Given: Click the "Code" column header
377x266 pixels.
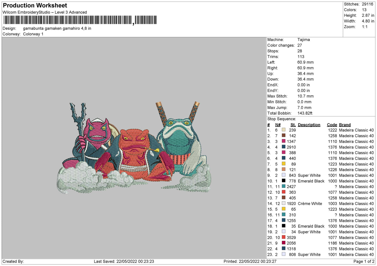Looking at the screenshot, I should click(332, 125).
